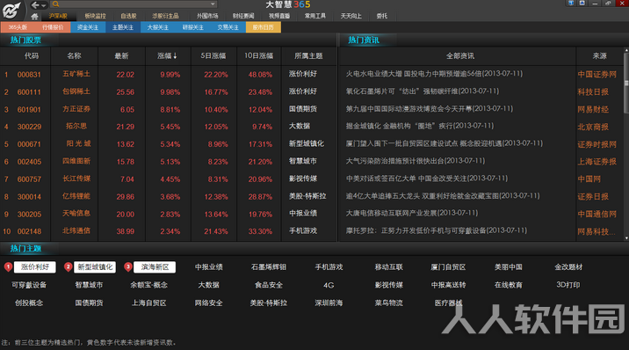Image resolution: width=629 pixels, height=350 pixels.
Task: Open the 美股-特斯拉 theme in row 8
Action: [307, 196]
